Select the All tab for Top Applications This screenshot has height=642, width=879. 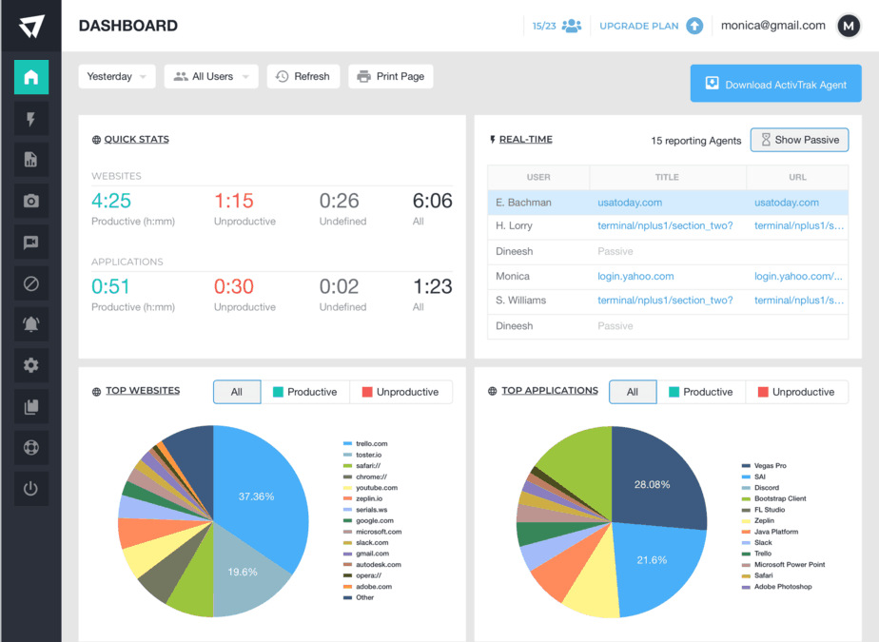[633, 391]
